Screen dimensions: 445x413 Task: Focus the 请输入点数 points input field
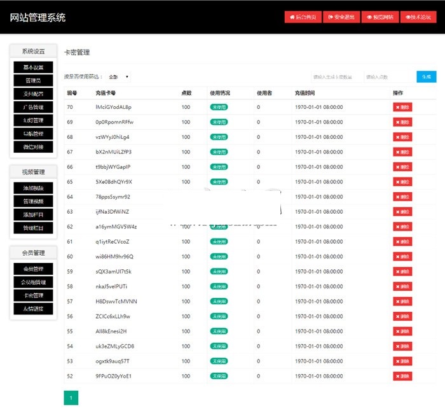[389, 77]
